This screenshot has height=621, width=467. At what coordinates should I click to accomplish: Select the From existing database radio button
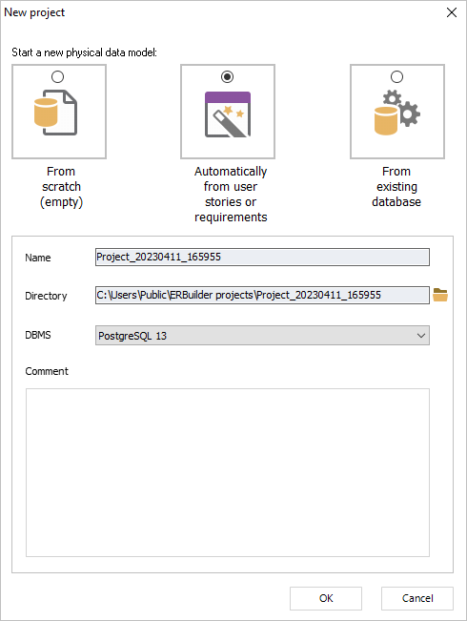point(396,77)
